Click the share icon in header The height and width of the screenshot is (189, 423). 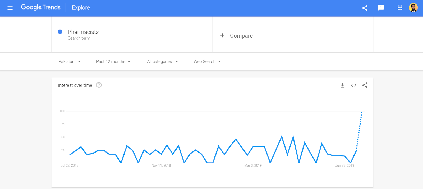(365, 8)
